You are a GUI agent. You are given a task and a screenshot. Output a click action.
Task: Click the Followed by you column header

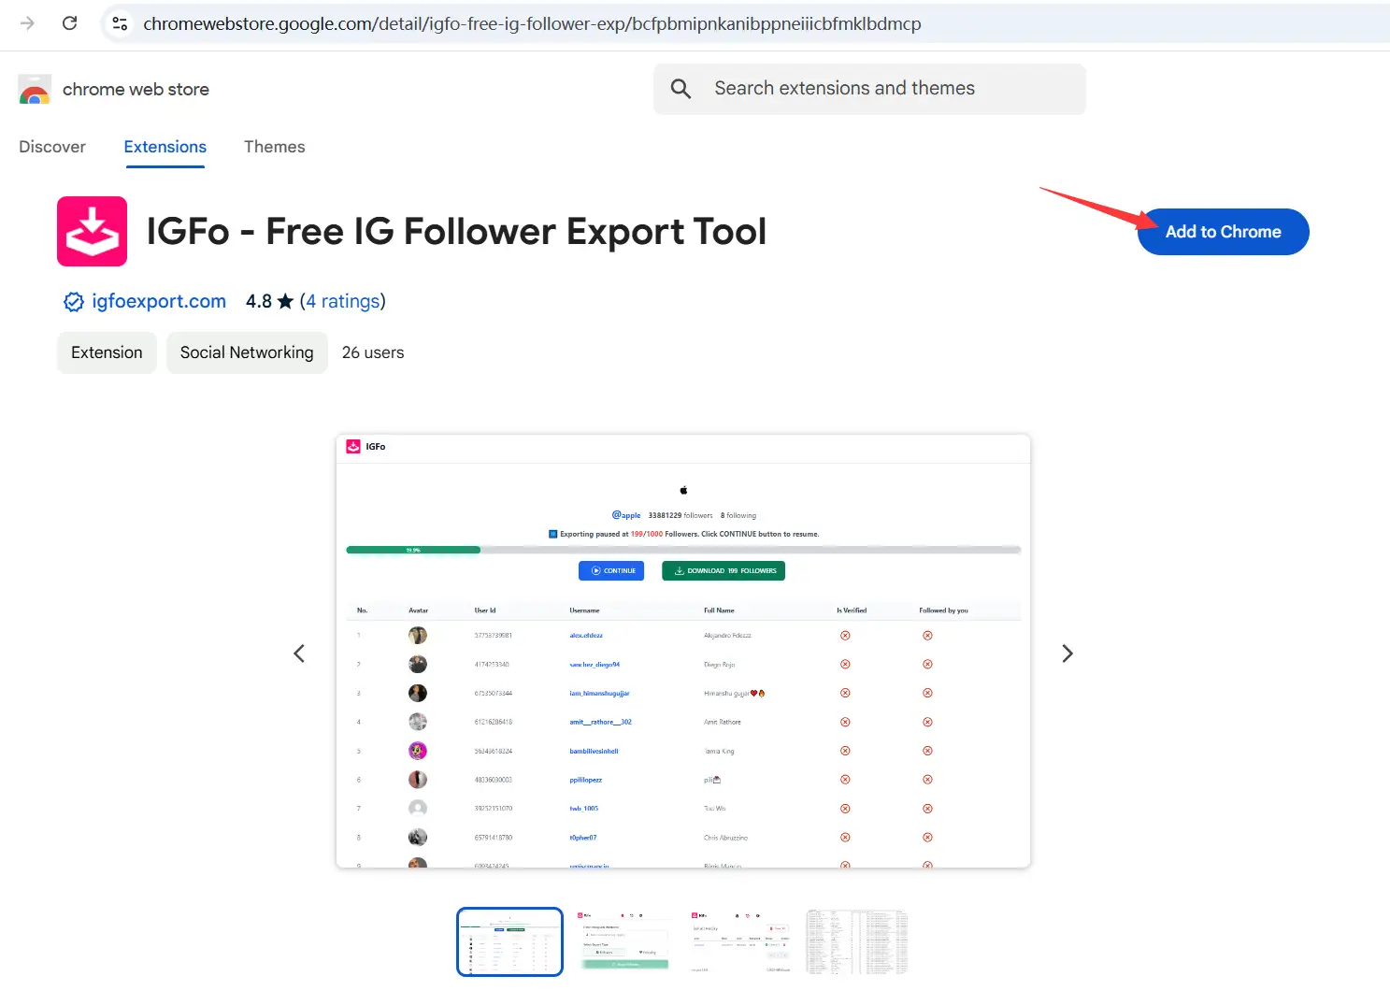[943, 610]
